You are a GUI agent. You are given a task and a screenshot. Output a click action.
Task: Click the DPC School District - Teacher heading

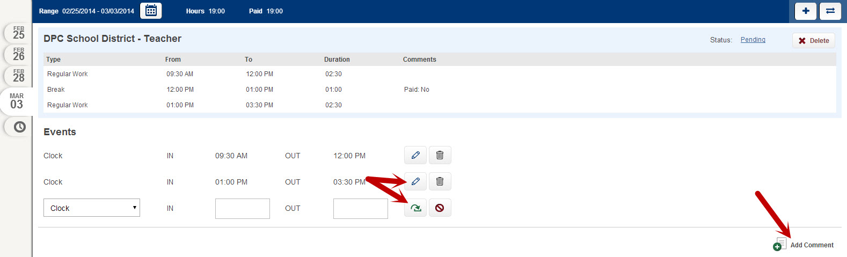click(x=112, y=39)
